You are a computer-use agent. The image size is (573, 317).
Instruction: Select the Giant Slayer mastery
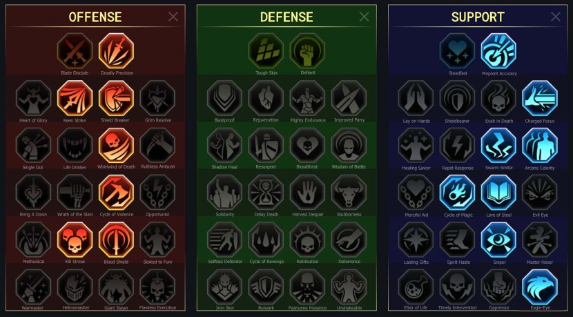tap(116, 287)
